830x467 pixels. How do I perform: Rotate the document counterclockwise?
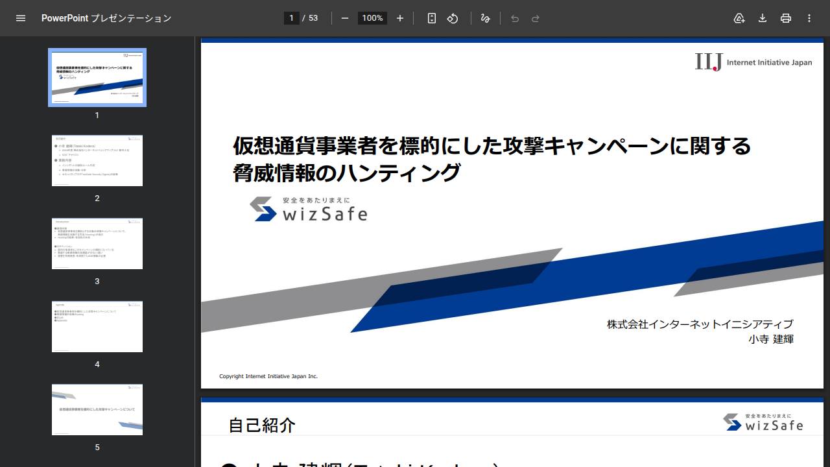[x=453, y=18]
